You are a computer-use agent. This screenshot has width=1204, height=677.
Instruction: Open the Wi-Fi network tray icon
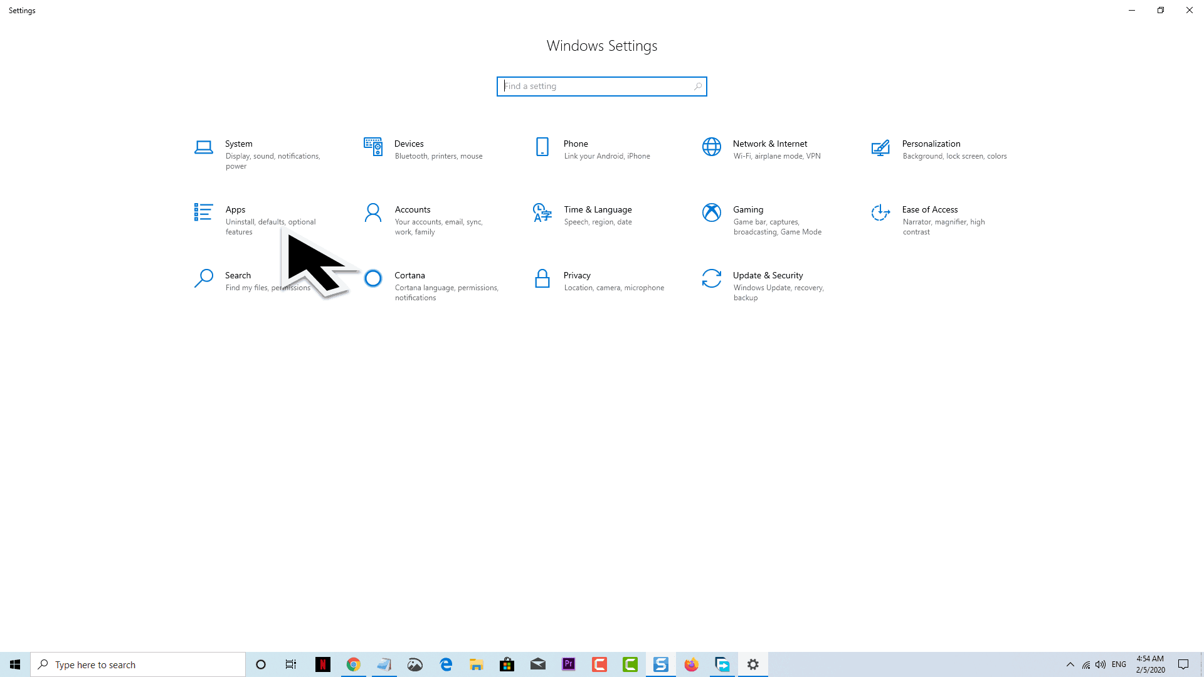1086,664
